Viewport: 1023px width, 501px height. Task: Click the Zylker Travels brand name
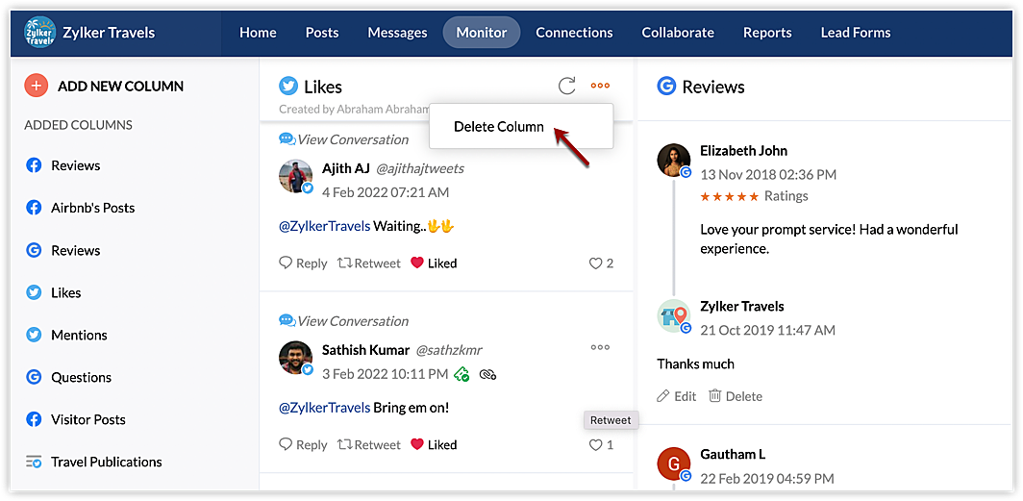[x=109, y=32]
